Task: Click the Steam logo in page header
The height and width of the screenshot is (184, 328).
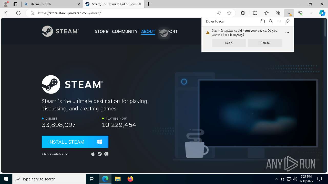Action: 60,31
